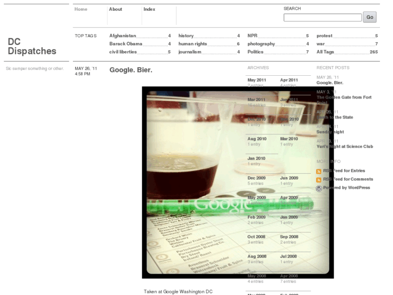This screenshot has width=393, height=295.
Task: Click the RSS Feed for Entries icon
Action: [x=318, y=172]
